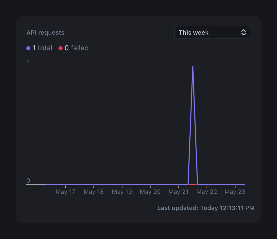Click the '1 total' legend label
Viewport: 277px width, 239px height.
point(42,48)
